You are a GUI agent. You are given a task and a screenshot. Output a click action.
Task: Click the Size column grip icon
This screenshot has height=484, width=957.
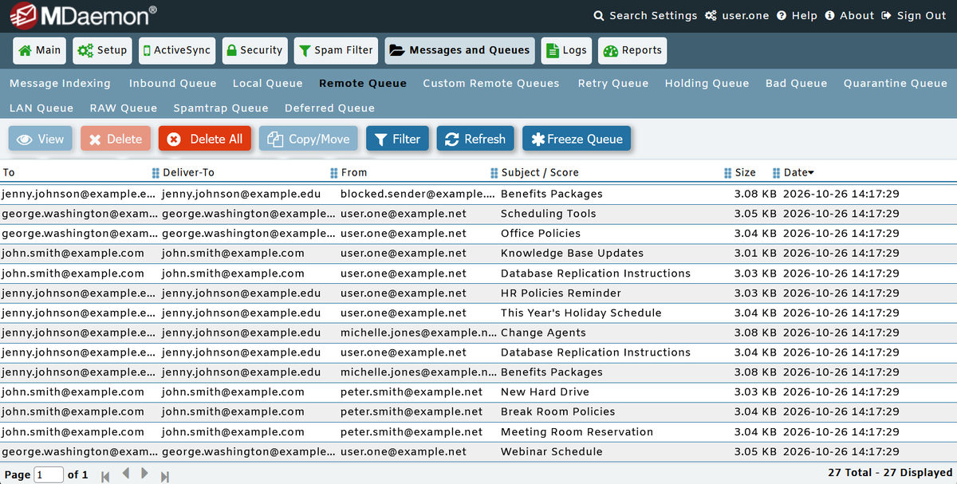pyautogui.click(x=728, y=173)
